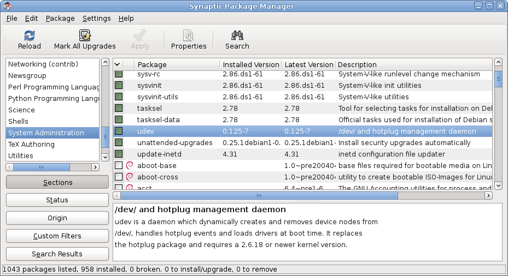508x276 pixels.
Task: Select the Shells category in the list
Action: (x=18, y=121)
